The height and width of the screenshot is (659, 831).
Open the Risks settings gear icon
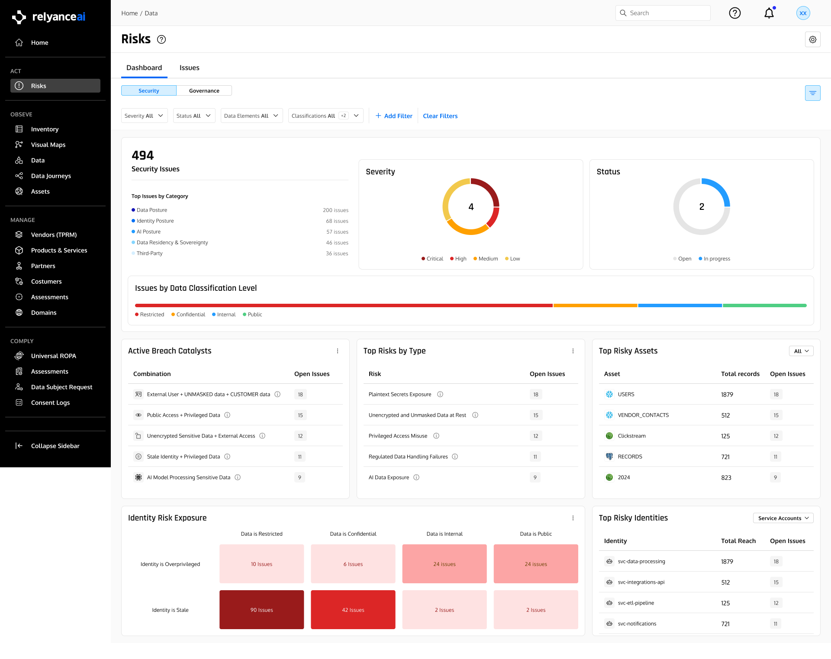(x=812, y=39)
